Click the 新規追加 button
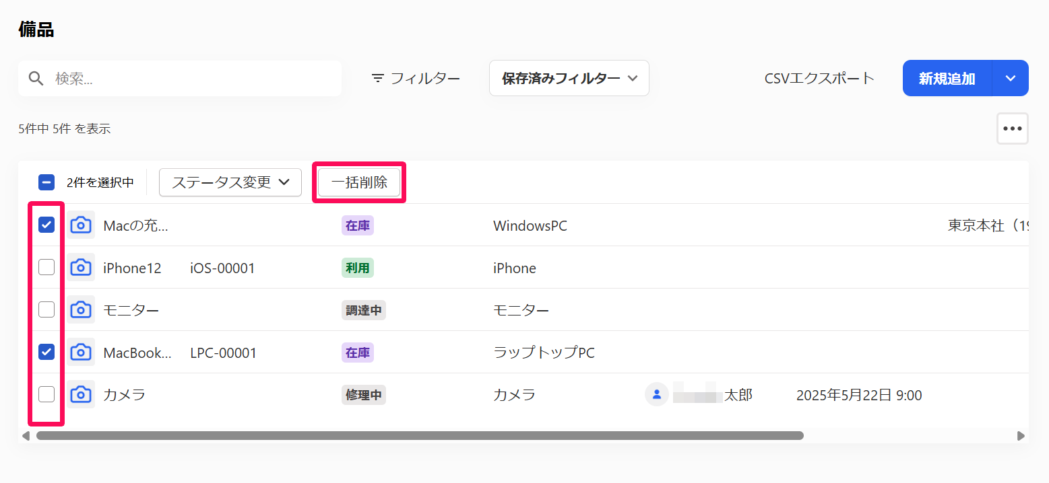1049x483 pixels. point(947,78)
